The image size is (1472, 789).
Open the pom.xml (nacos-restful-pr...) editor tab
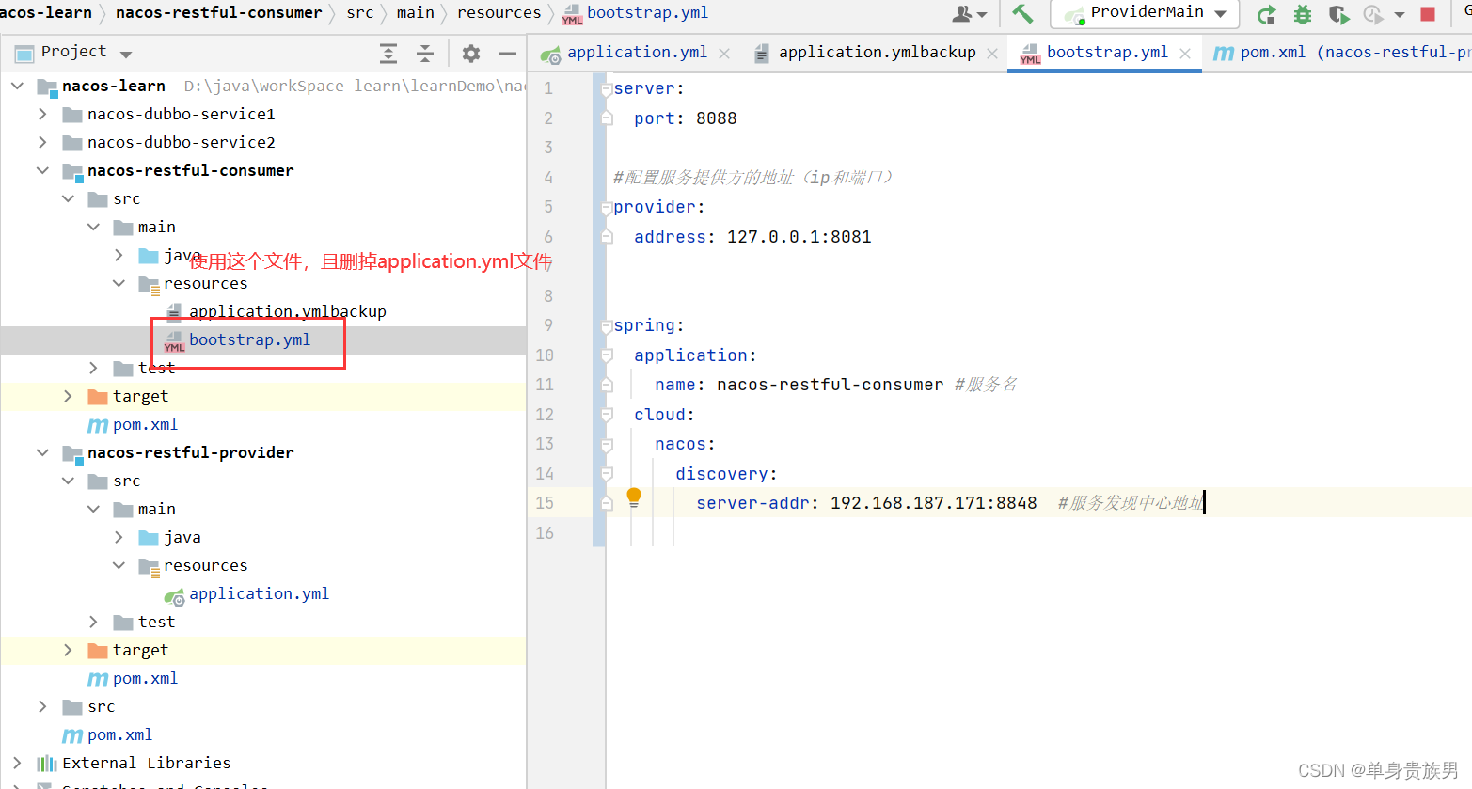click(x=1342, y=53)
